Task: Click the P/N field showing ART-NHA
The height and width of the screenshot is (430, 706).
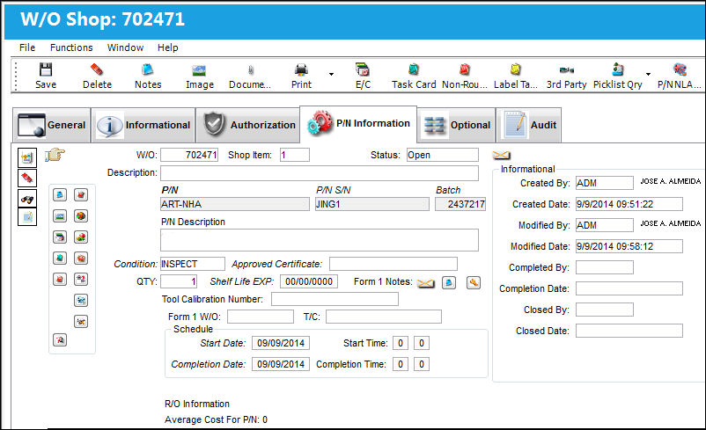Action: point(235,204)
